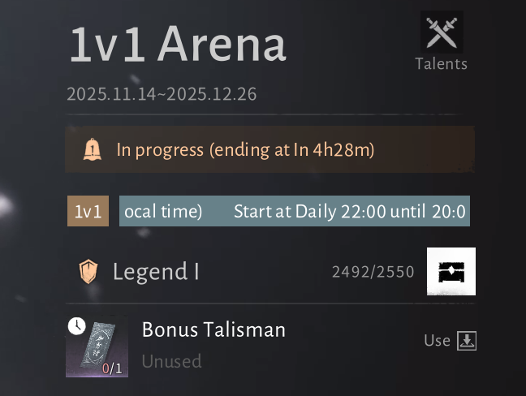Click the season date range text
This screenshot has width=526, height=396.
click(162, 94)
